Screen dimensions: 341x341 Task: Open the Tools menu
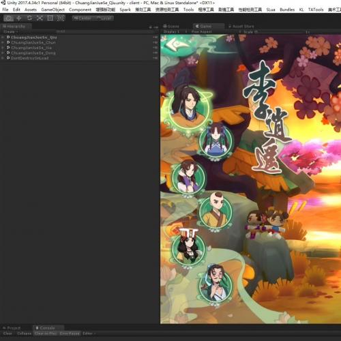188,10
